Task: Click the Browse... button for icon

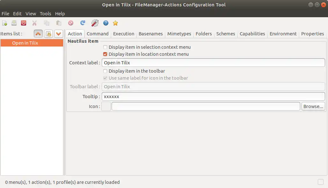Action: [313, 106]
